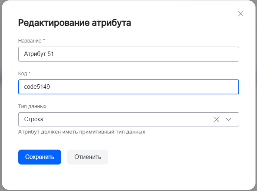Click the Код field label
Image resolution: width=257 pixels, height=191 pixels.
coord(22,73)
